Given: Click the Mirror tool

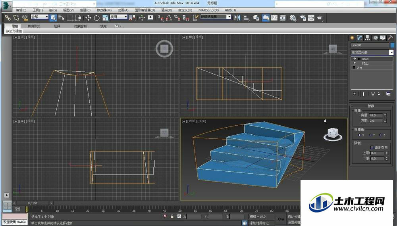Looking at the screenshot, I should click(237, 18).
